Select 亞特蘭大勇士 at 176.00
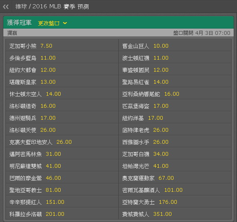 coord(175,202)
